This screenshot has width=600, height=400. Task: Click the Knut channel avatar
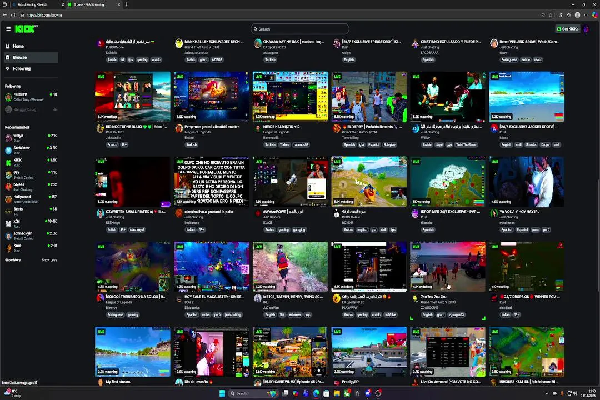[x=8, y=248]
